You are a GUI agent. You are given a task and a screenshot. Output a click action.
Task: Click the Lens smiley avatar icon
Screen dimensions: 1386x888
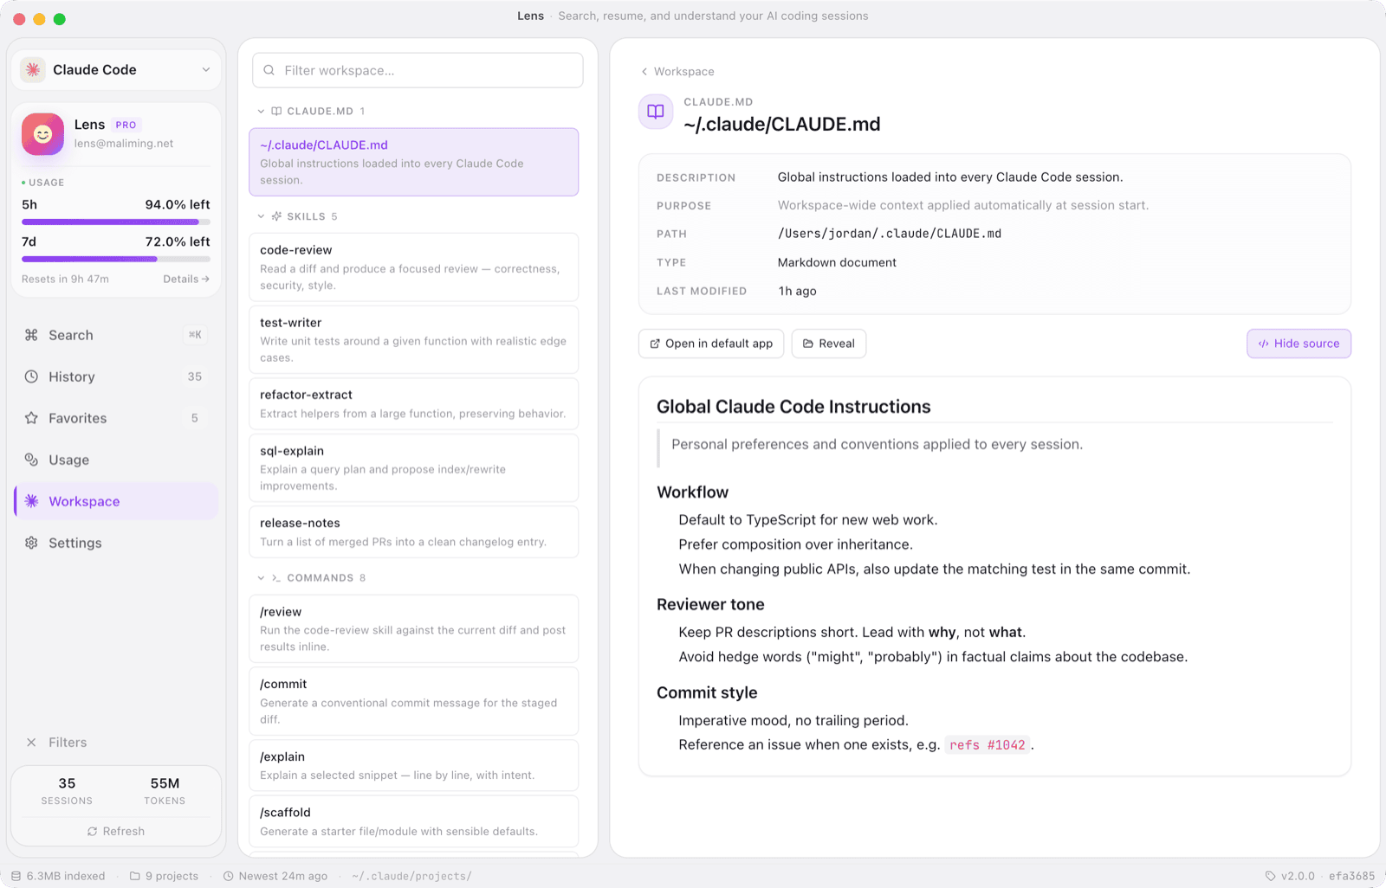coord(42,134)
